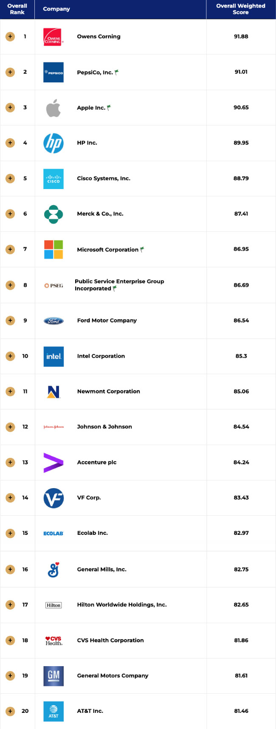This screenshot has height=729, width=276.
Task: Click the Microsoft logo icon
Action: [54, 249]
